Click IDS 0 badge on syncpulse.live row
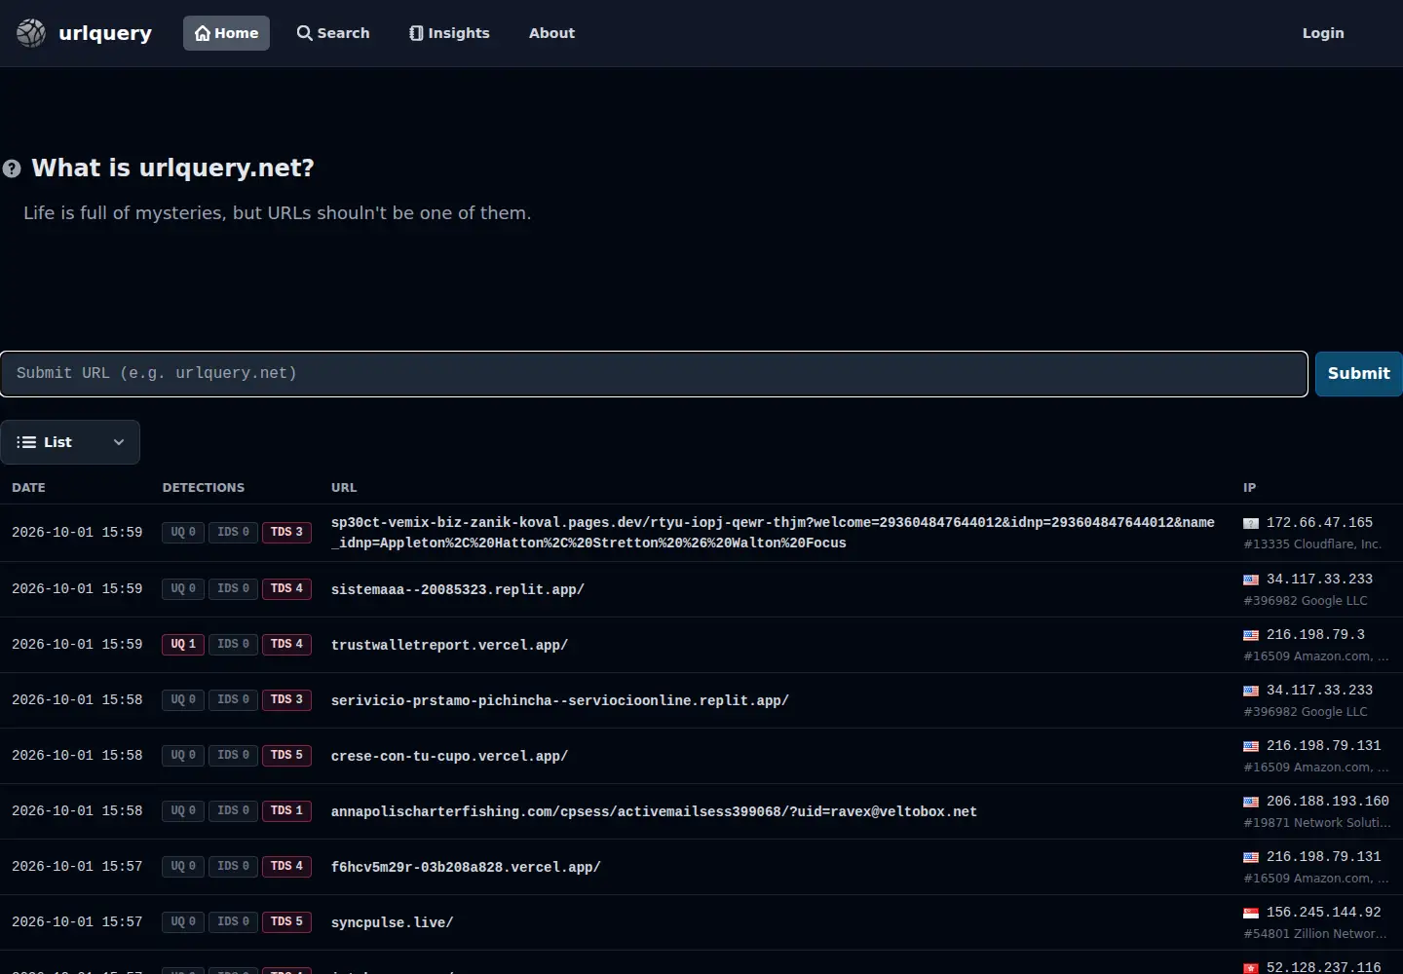Image resolution: width=1403 pixels, height=974 pixels. (x=233, y=922)
